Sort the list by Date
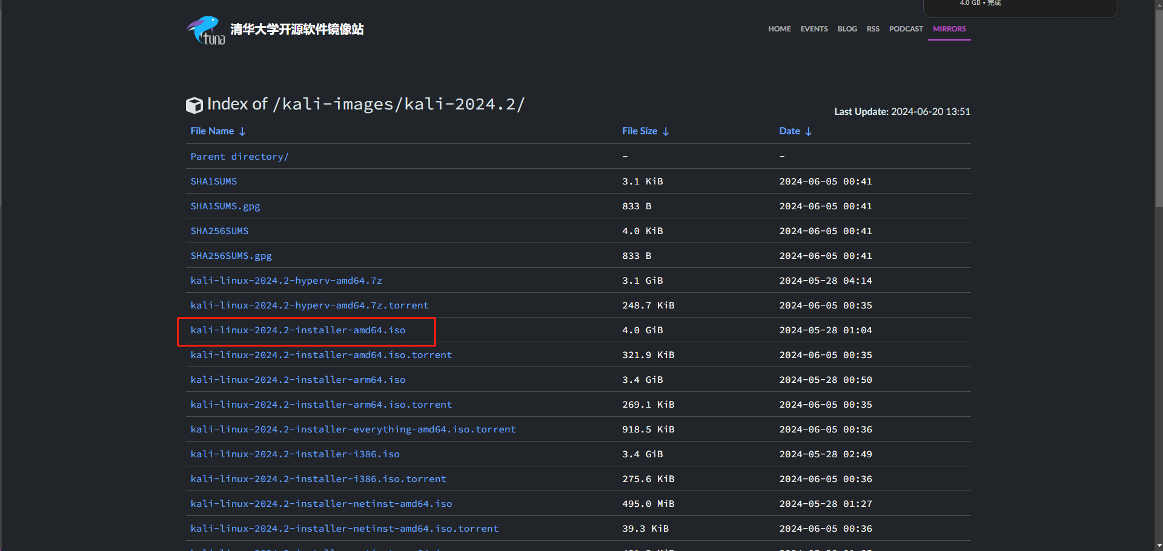Viewport: 1163px width, 551px height. point(789,131)
